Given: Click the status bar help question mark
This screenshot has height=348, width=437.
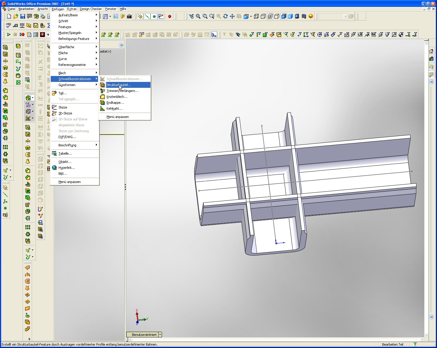Looking at the screenshot, I should 415,344.
